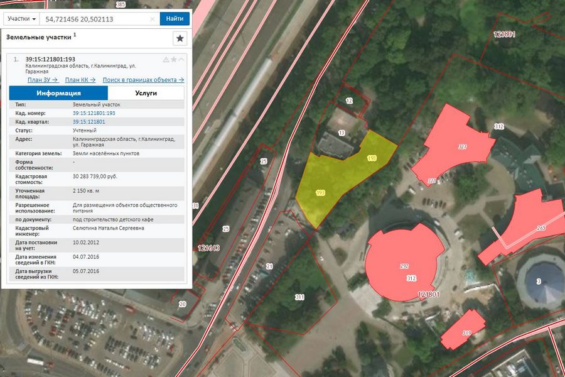
Task: Open favorites with the star button
Action: click(x=180, y=38)
